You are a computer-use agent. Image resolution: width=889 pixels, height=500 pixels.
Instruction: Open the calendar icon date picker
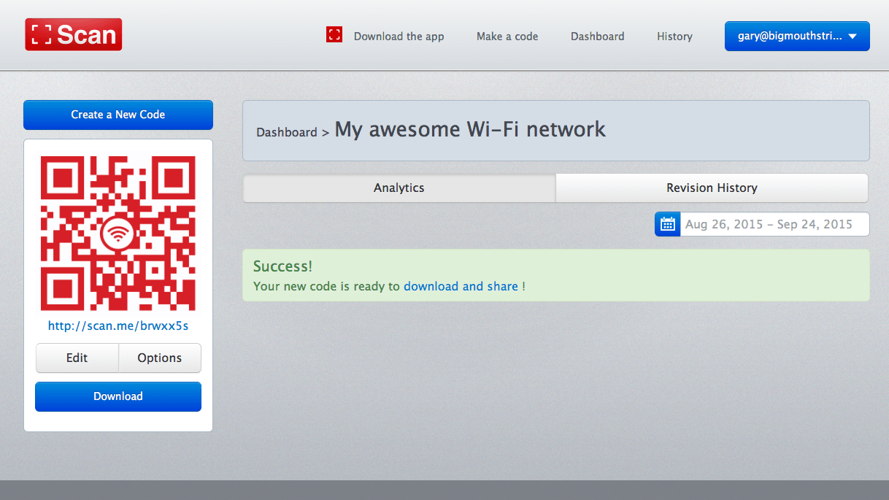667,224
